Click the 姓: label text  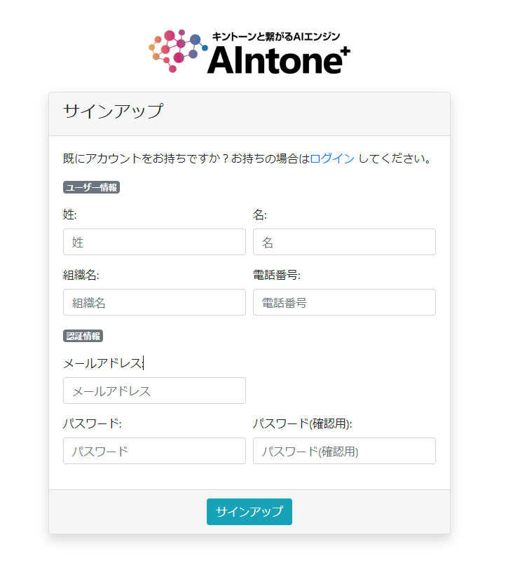pos(70,214)
